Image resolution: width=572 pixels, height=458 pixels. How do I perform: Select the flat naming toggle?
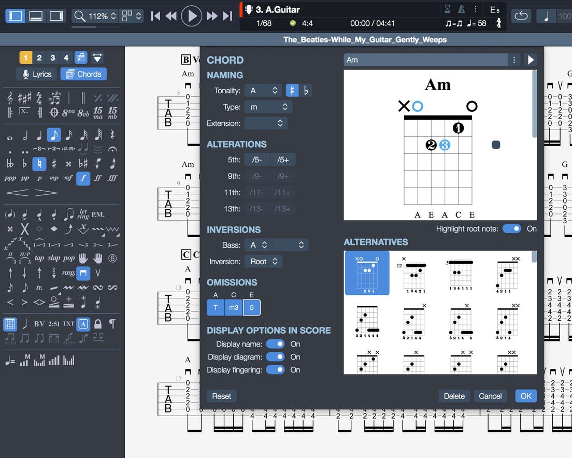(x=306, y=91)
